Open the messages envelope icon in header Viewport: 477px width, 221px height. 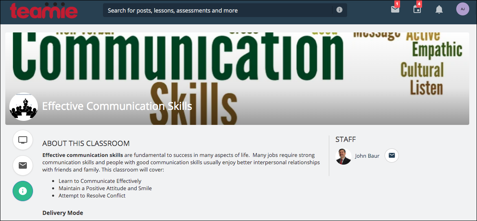point(395,9)
